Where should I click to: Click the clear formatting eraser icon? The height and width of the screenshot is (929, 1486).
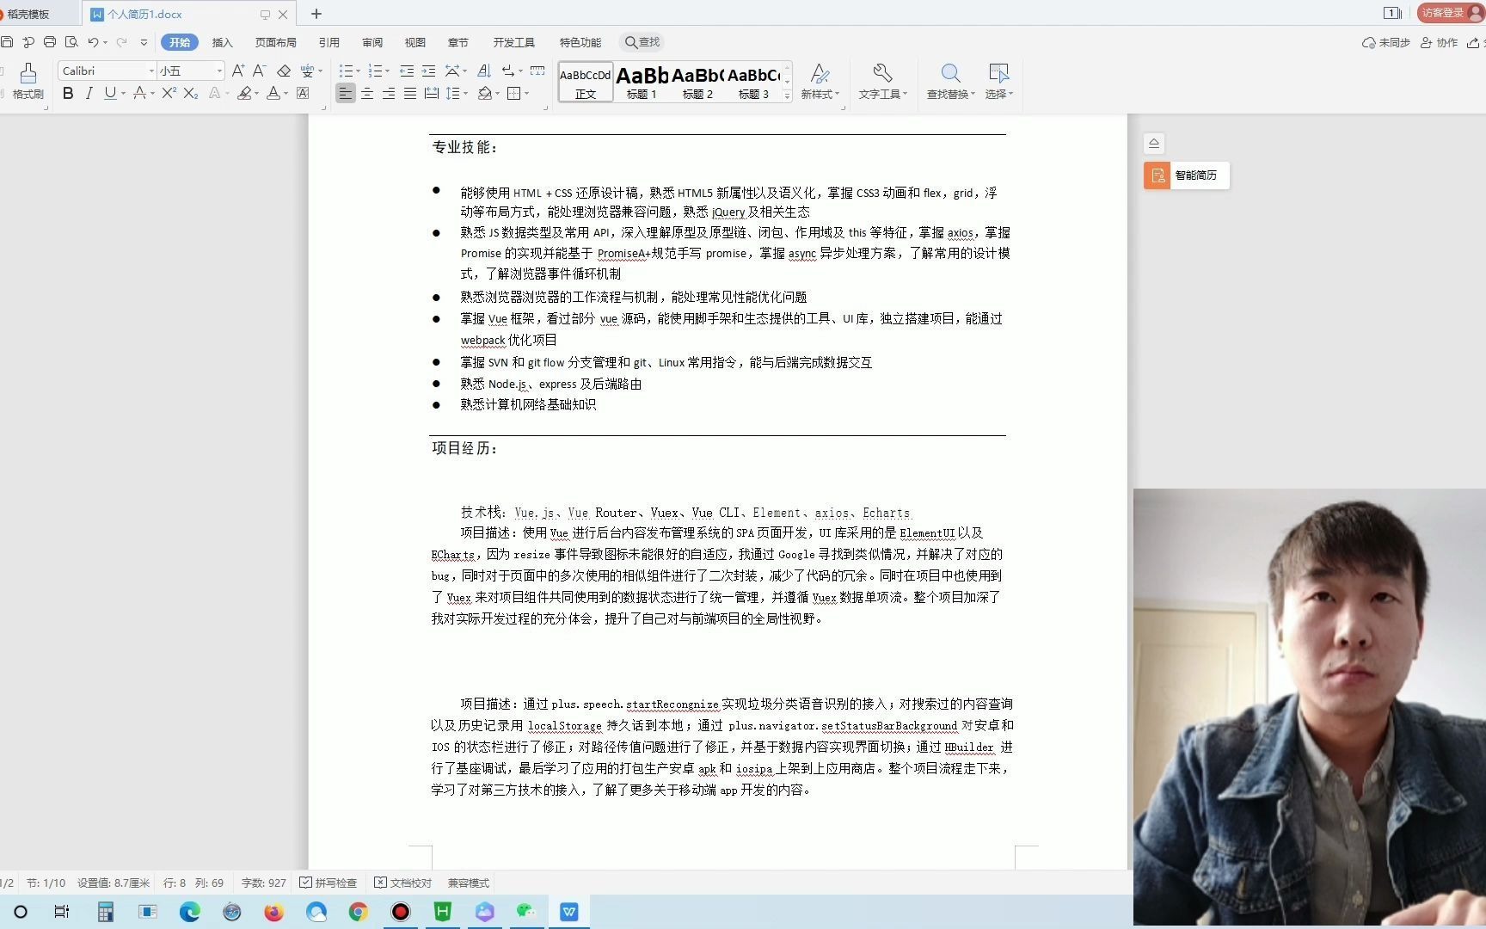click(x=283, y=71)
